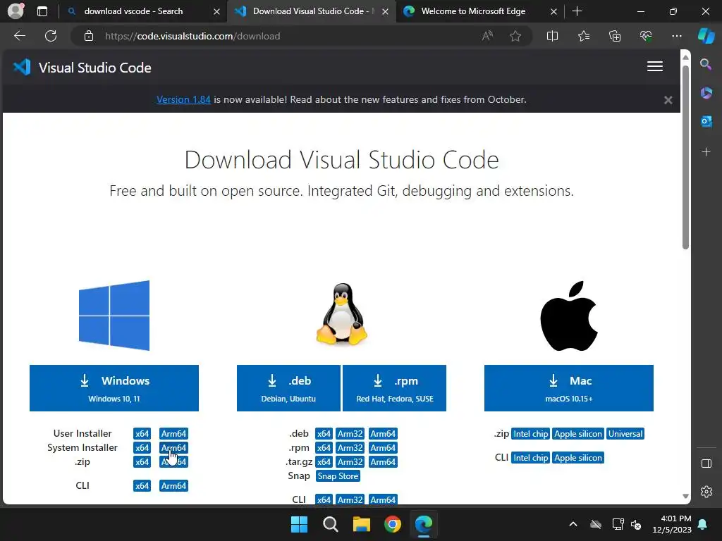Select Mac CLI Intel chip

point(530,458)
